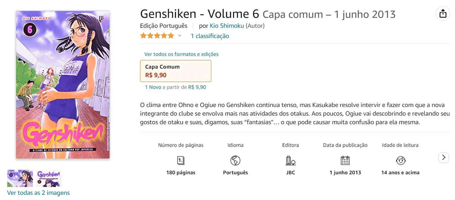Click the calendar icon under Data da publicação
Screen dimensions: 455x200
pyautogui.click(x=345, y=160)
